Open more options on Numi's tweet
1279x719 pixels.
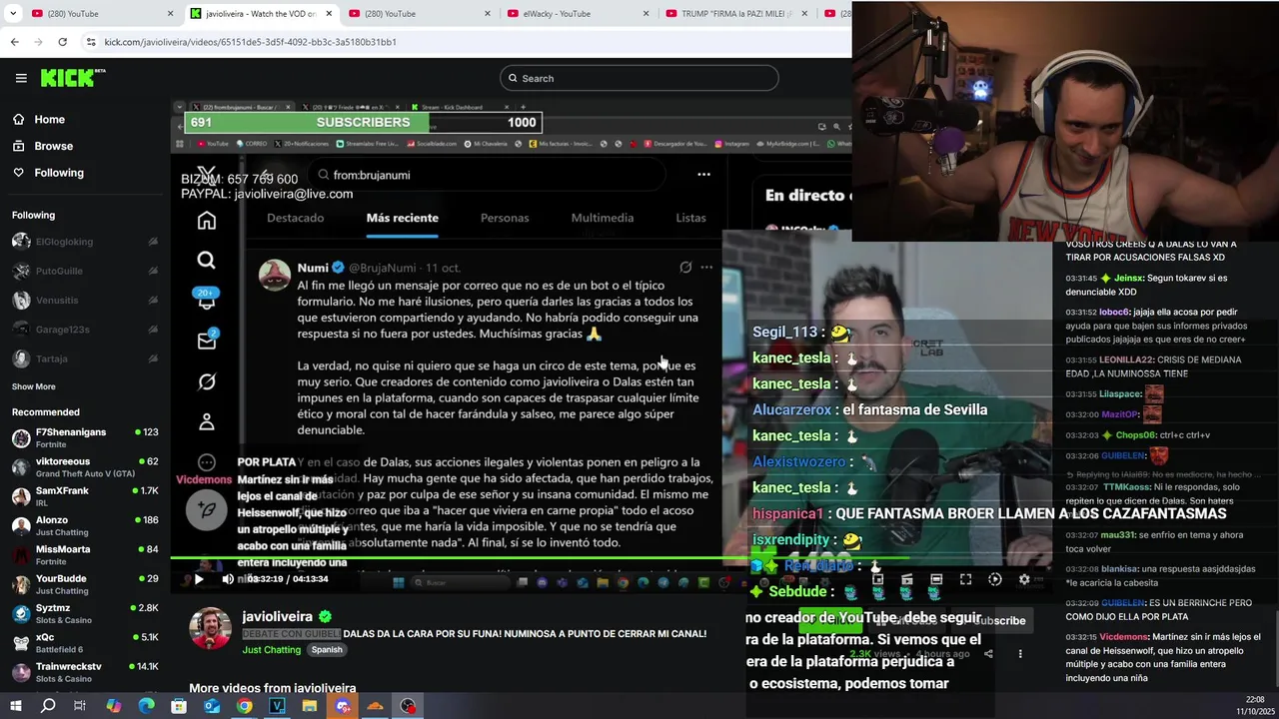pos(706,268)
